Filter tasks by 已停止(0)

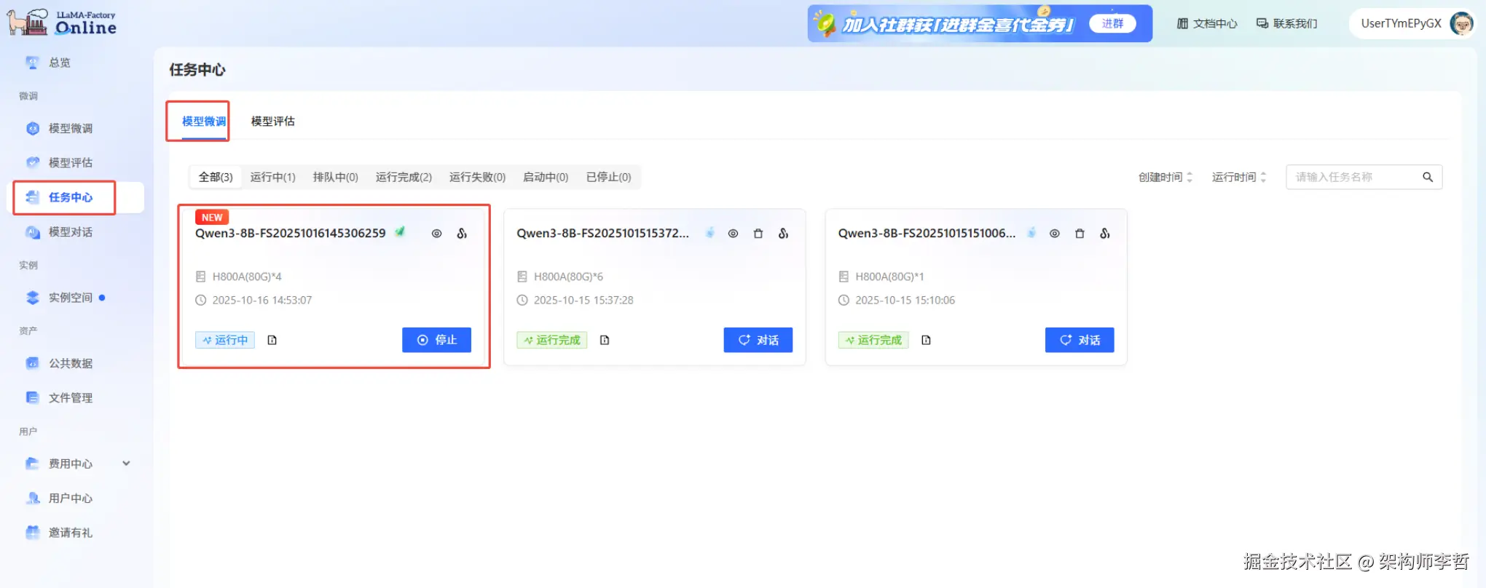click(x=609, y=177)
